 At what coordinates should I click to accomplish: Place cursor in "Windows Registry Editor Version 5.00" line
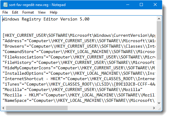point(46,19)
